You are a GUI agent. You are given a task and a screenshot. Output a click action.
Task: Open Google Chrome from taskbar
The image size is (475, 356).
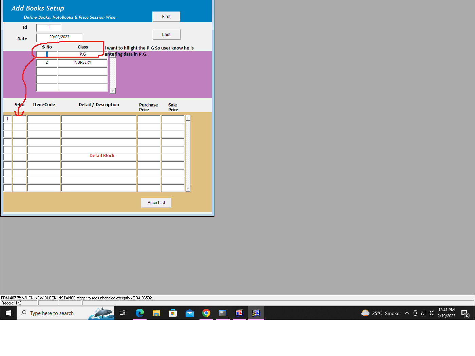(x=206, y=313)
